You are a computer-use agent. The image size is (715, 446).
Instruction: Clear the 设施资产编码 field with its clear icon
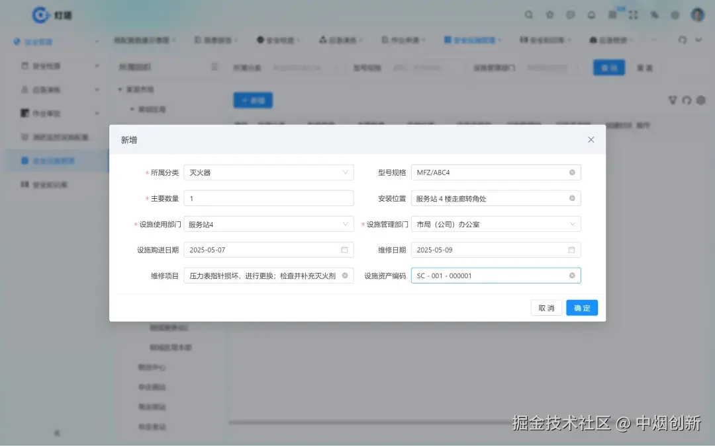point(572,275)
